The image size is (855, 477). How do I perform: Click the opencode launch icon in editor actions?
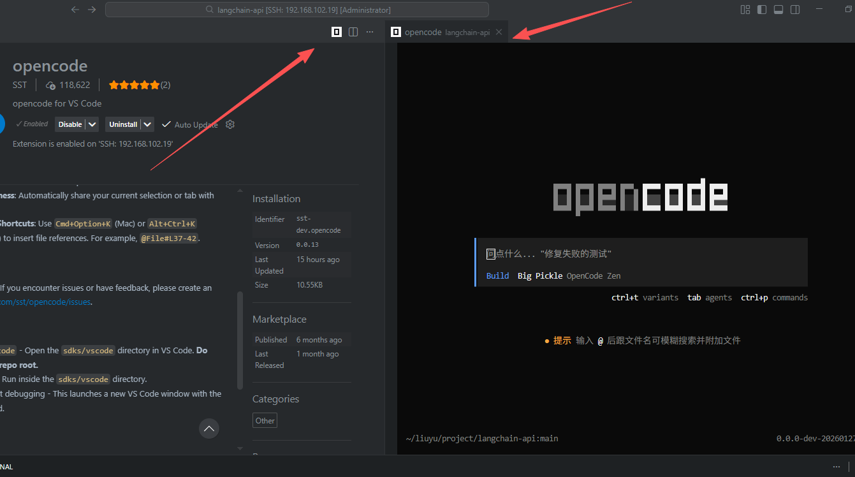click(x=337, y=32)
